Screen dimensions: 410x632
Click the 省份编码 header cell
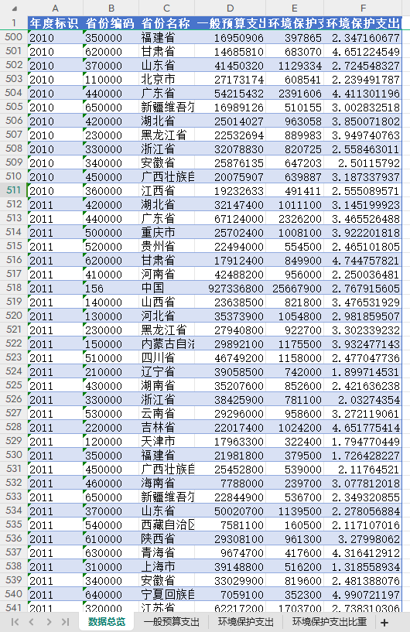pos(111,23)
